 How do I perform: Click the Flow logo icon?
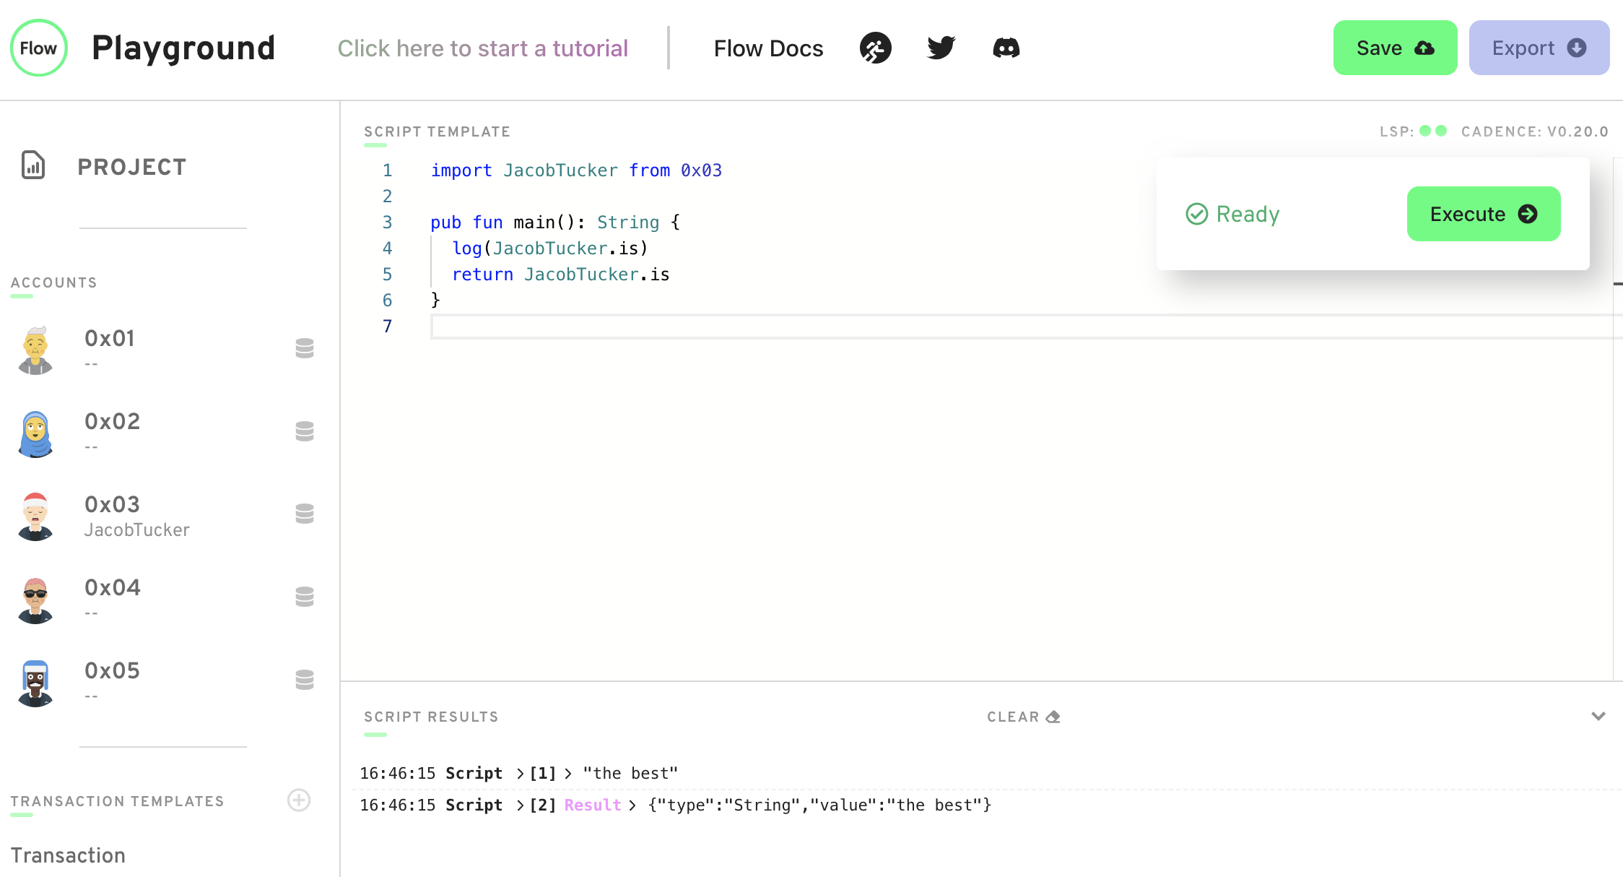click(x=38, y=48)
